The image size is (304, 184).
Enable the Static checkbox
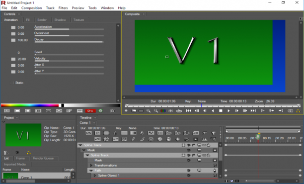[x=12, y=83]
